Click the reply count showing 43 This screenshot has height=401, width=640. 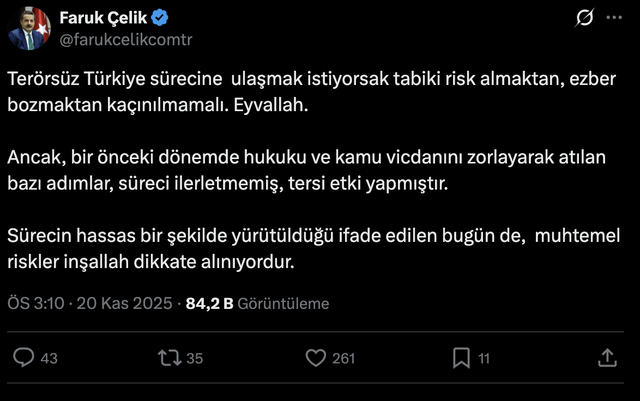point(48,358)
